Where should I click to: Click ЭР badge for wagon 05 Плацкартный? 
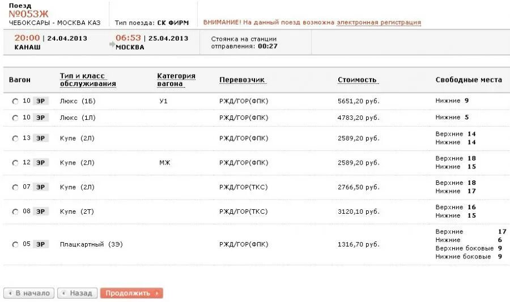41,244
